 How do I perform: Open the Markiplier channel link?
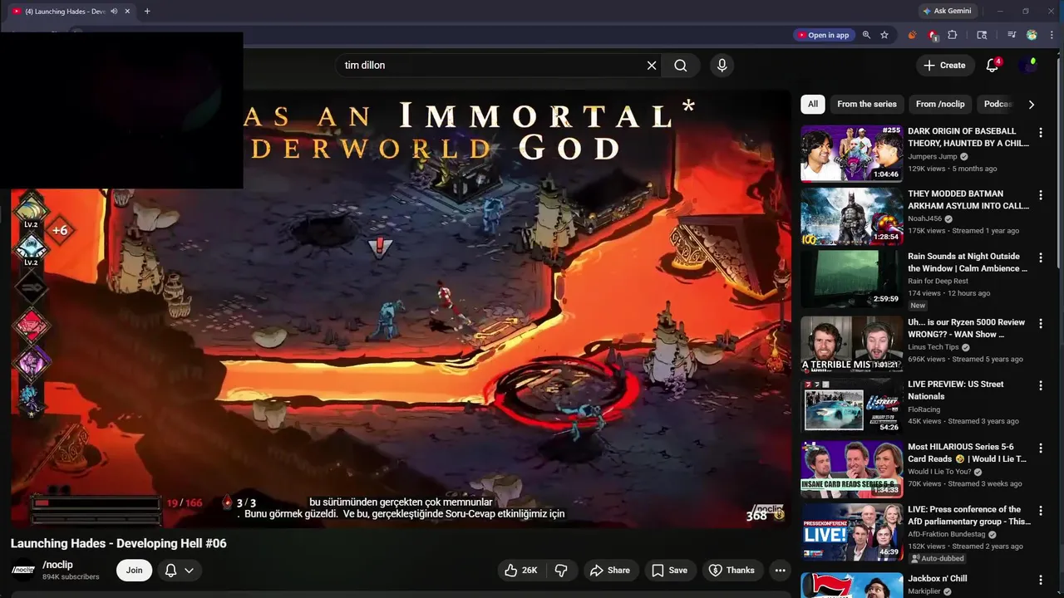(925, 591)
